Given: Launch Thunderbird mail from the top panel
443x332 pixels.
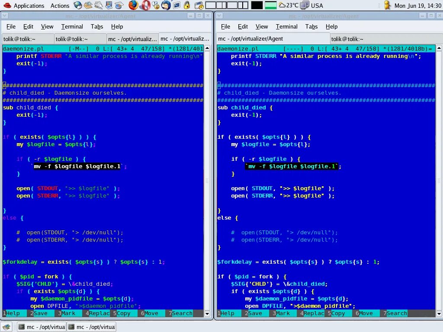Looking at the screenshot, I should point(166,5).
